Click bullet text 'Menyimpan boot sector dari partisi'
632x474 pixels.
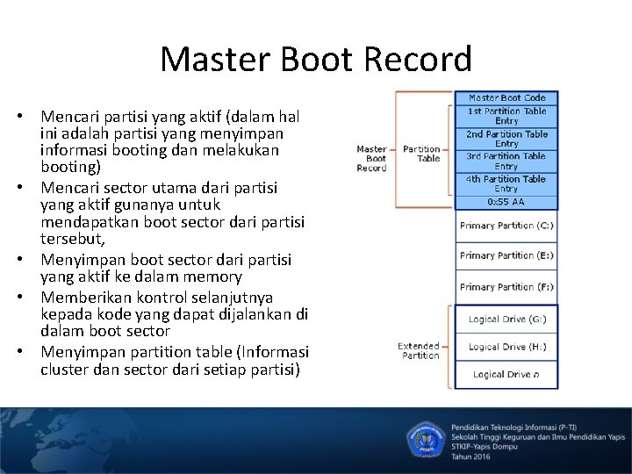pyautogui.click(x=166, y=260)
